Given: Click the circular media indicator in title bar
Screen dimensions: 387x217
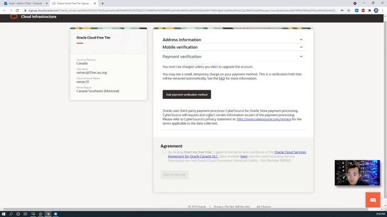Looking at the screenshot, I should [355, 3].
